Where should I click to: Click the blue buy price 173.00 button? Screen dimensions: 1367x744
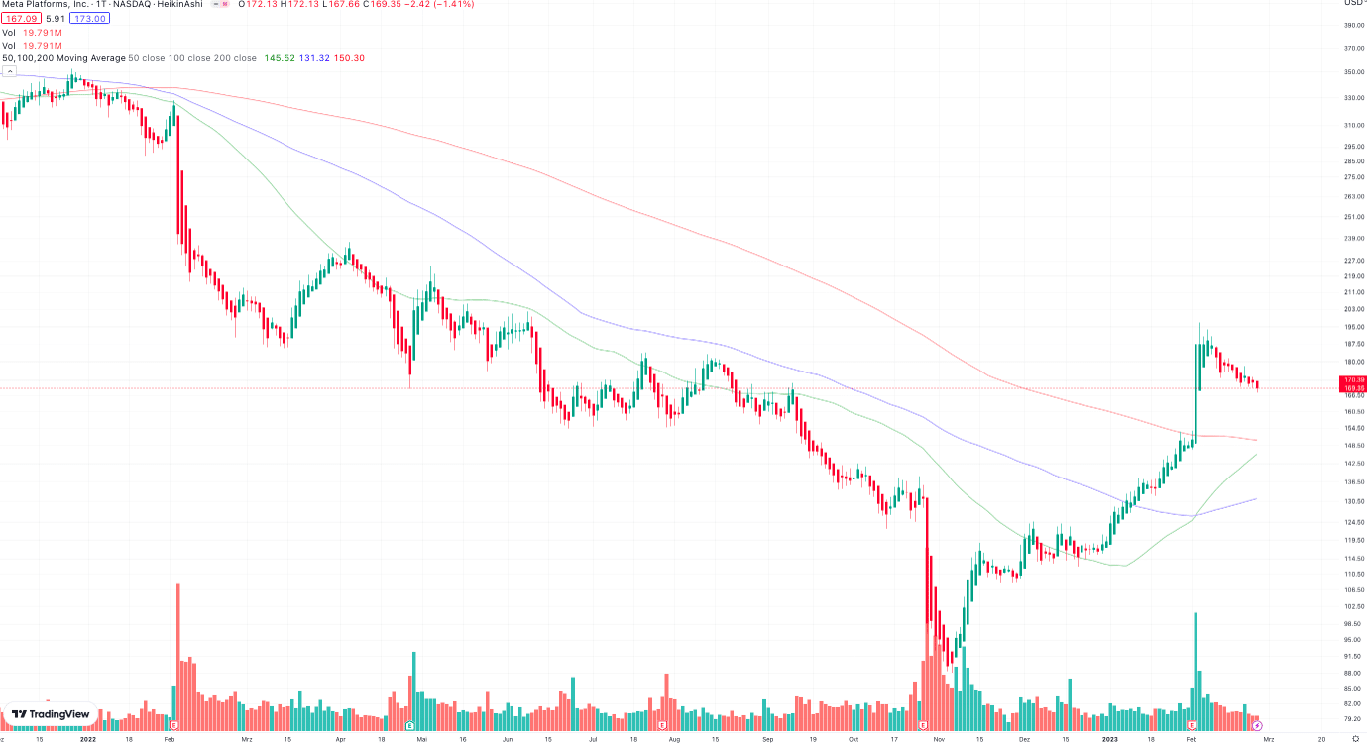pyautogui.click(x=90, y=18)
